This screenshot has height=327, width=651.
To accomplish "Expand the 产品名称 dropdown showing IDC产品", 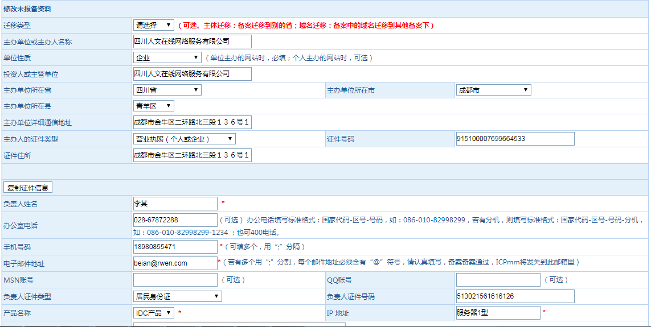I will (x=153, y=313).
